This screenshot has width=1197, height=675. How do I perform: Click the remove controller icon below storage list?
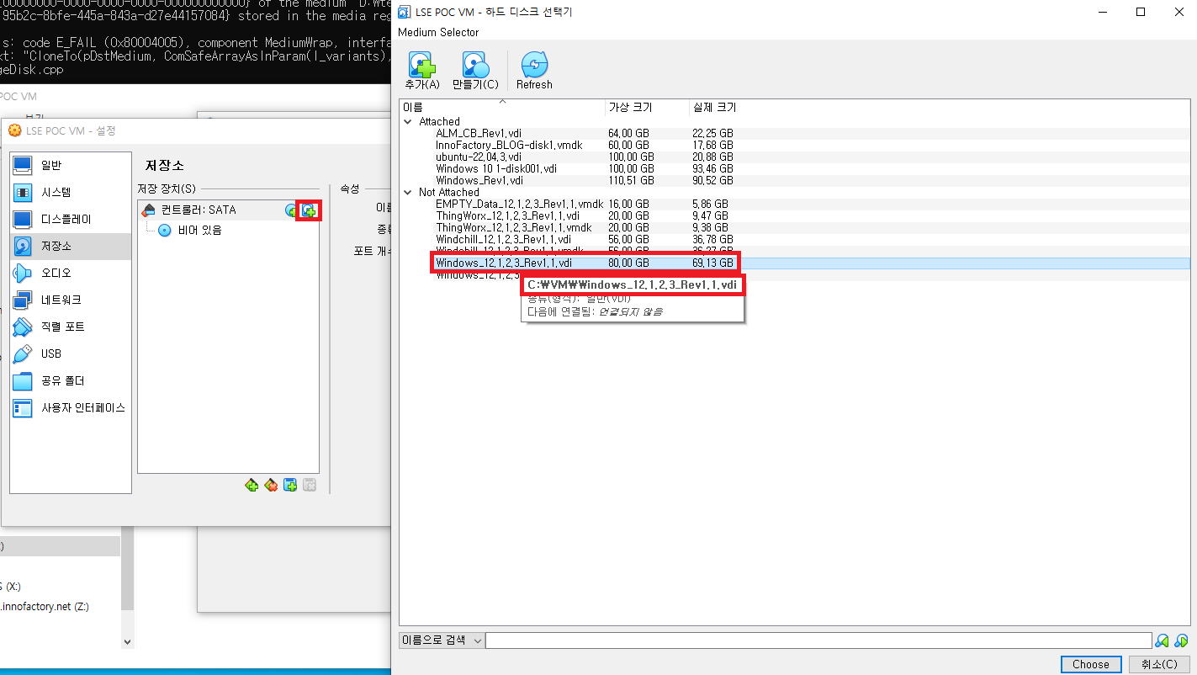tap(271, 485)
